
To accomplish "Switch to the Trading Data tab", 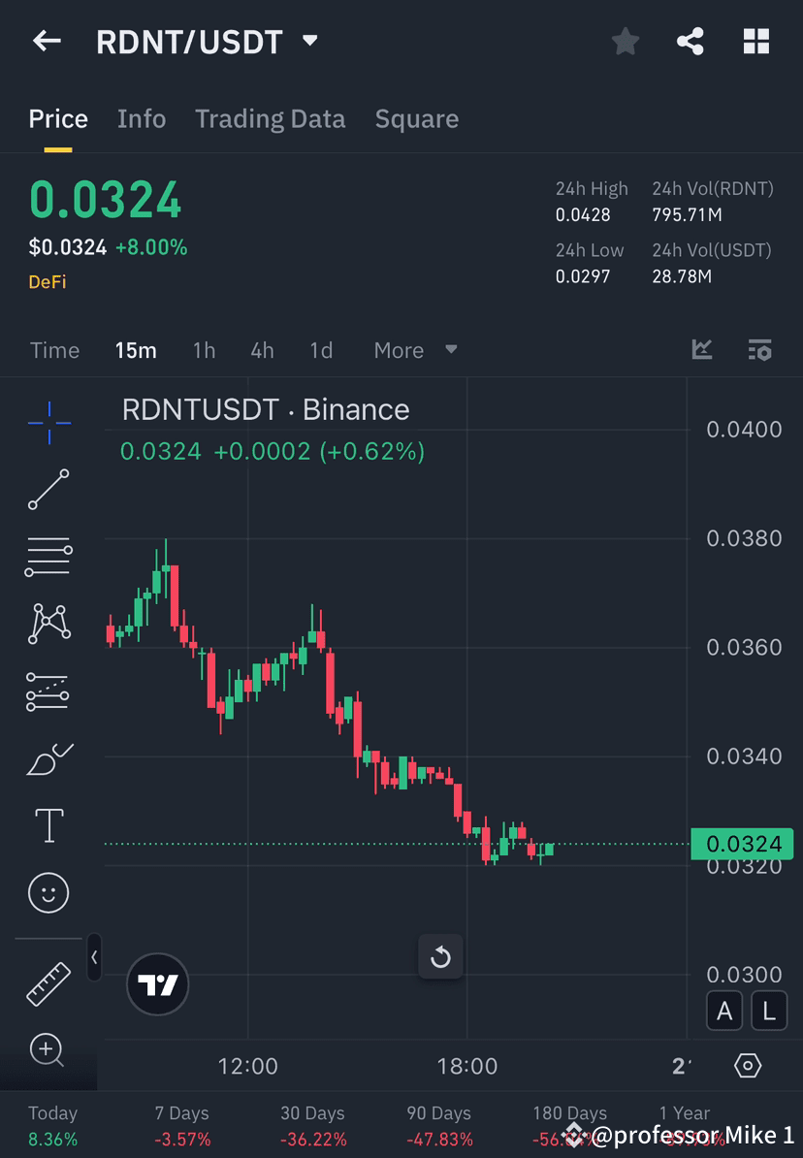I will tap(270, 118).
